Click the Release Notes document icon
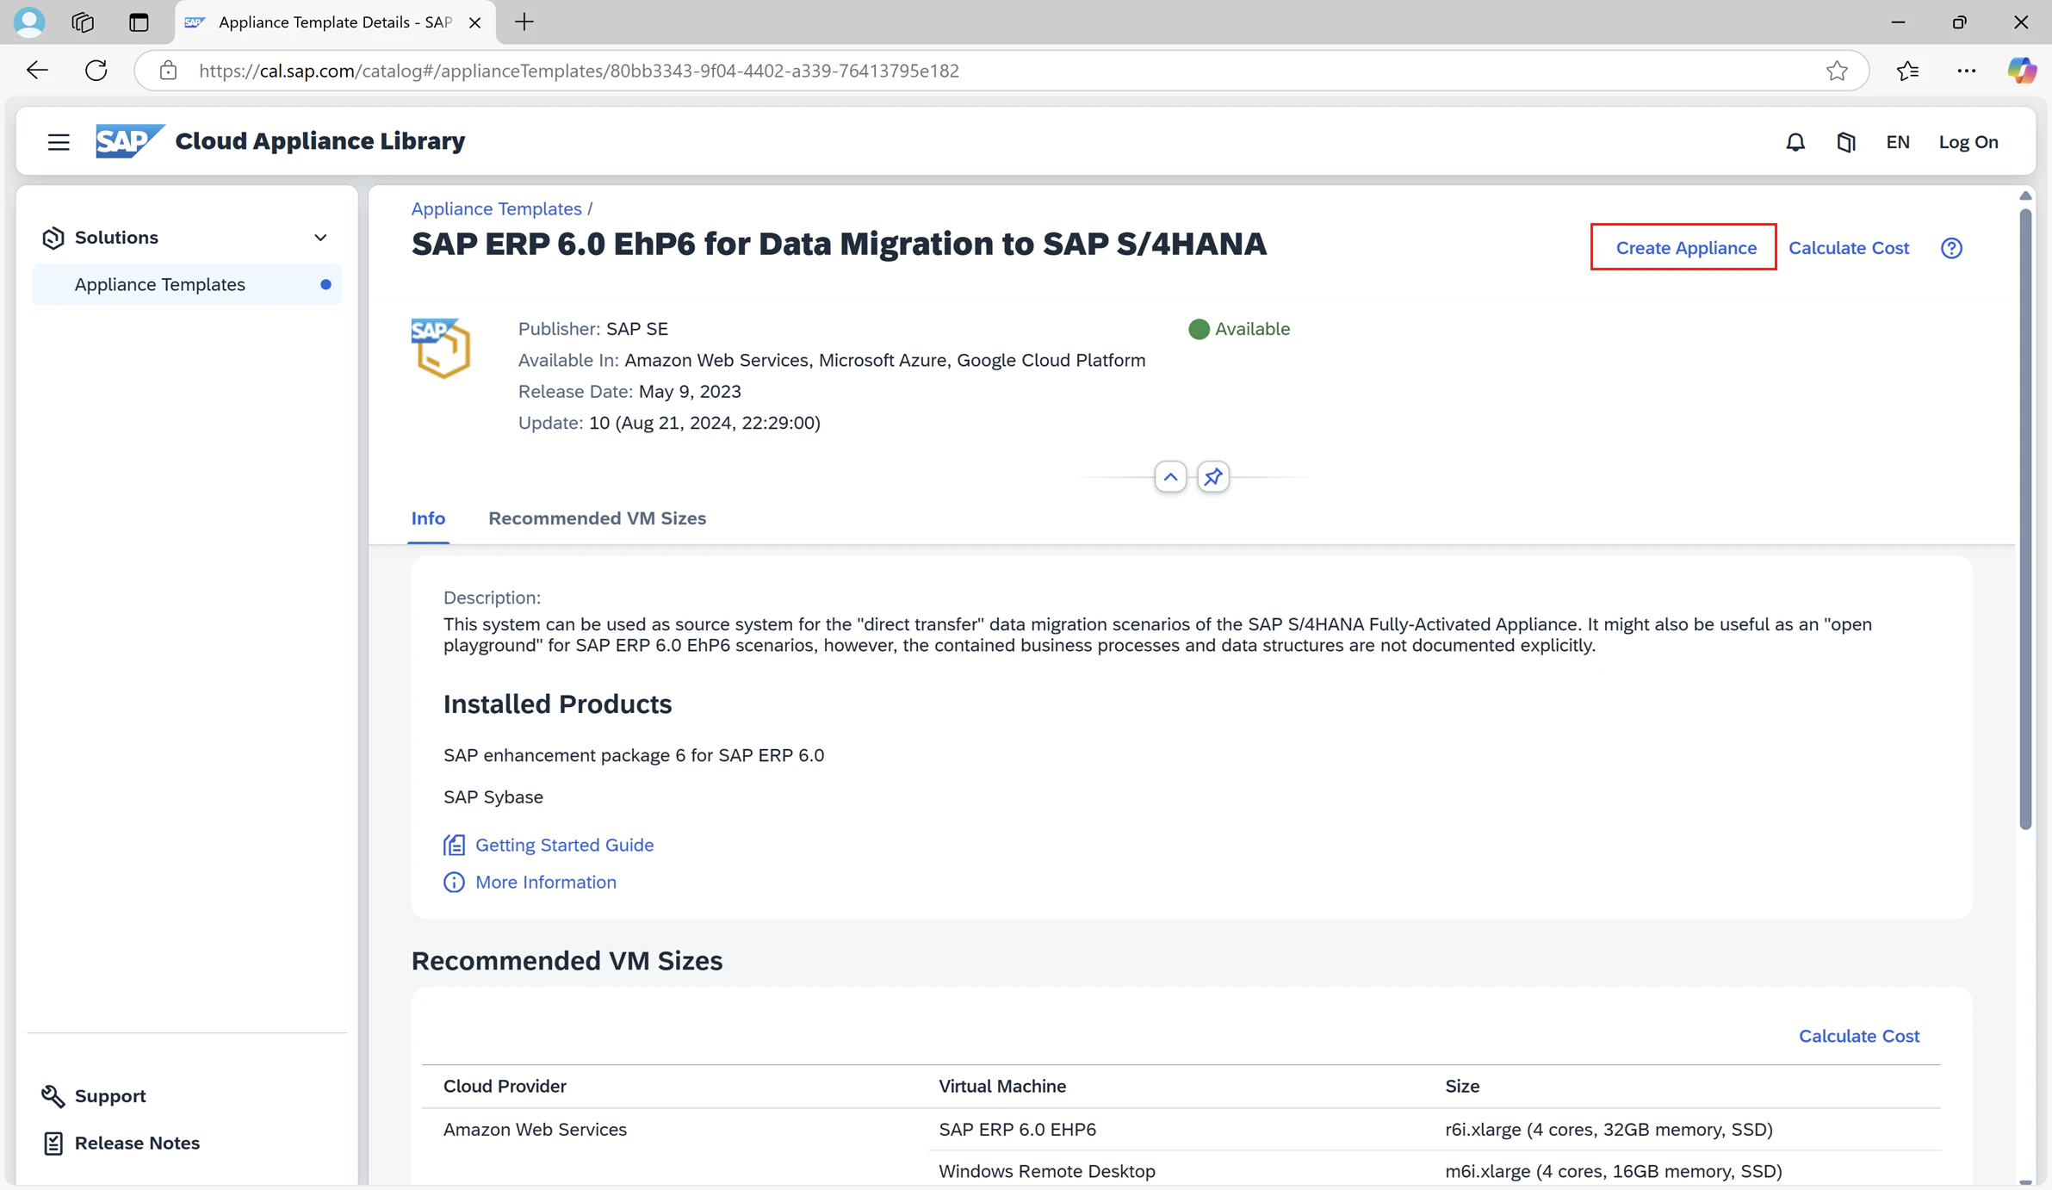 click(53, 1143)
